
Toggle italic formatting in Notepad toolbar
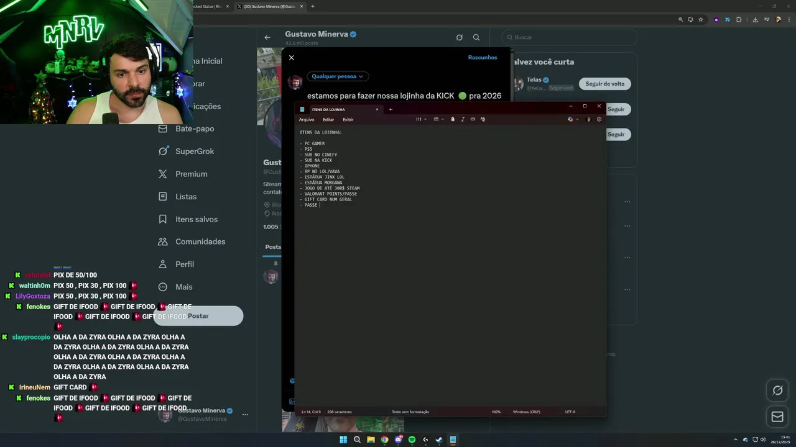[x=463, y=119]
